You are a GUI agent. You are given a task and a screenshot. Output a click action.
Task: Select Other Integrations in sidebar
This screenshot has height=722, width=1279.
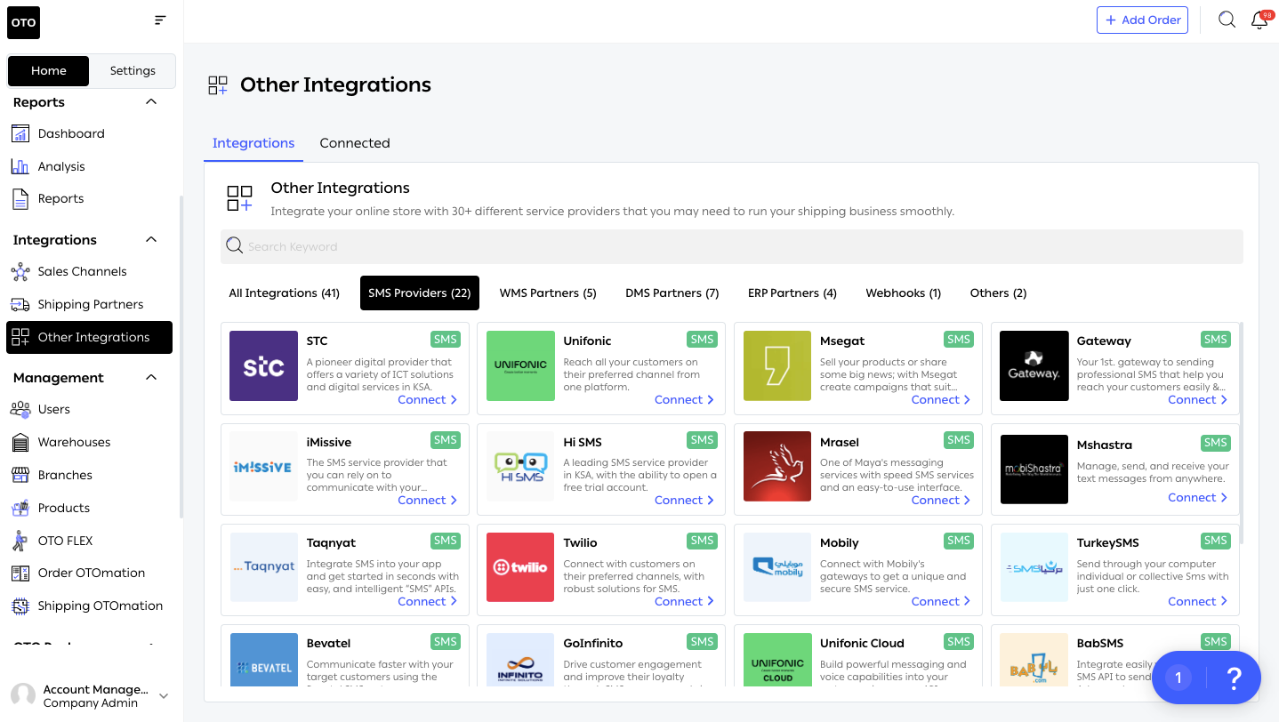89,337
